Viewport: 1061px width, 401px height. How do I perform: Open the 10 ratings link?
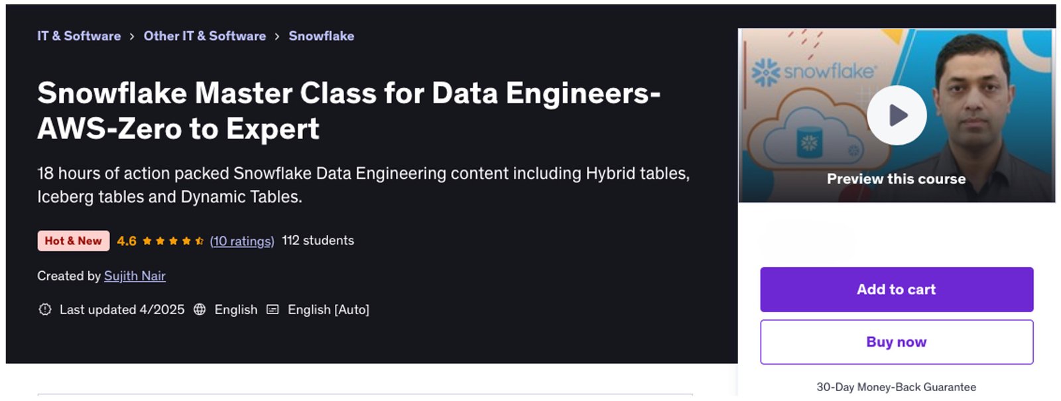[242, 241]
